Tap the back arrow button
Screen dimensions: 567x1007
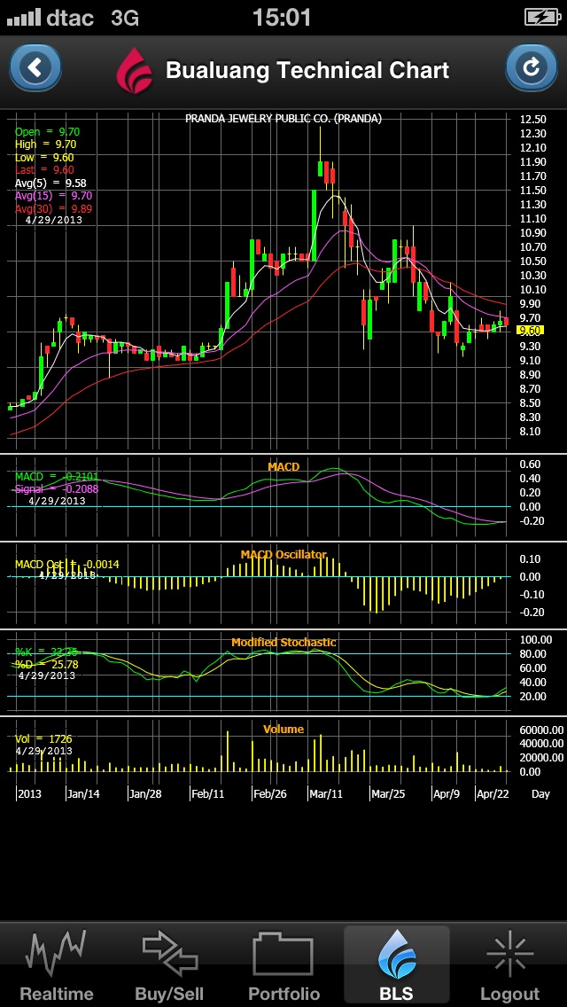tap(36, 67)
